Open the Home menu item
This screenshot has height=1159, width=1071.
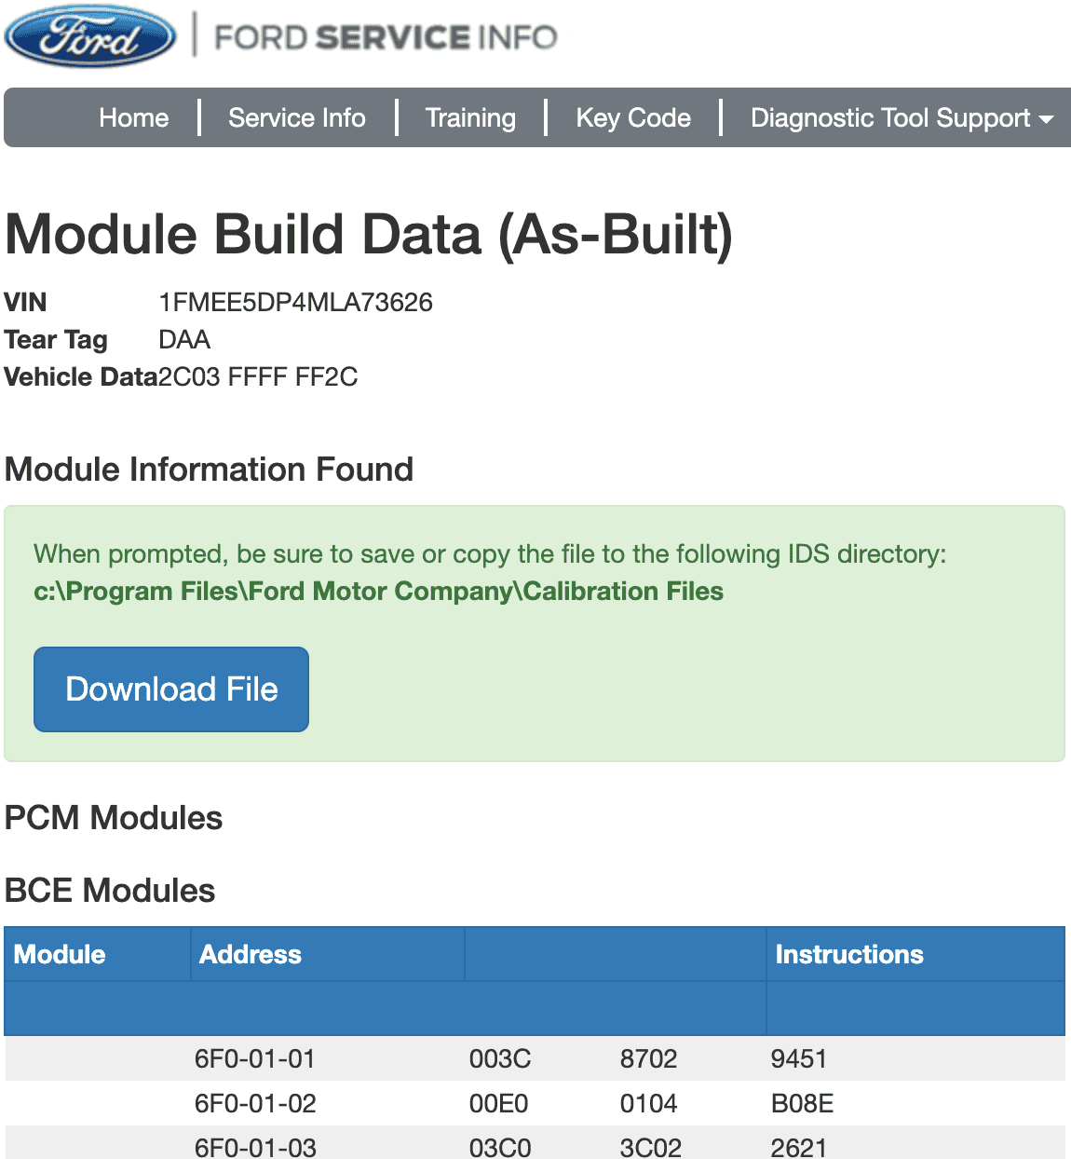point(134,117)
